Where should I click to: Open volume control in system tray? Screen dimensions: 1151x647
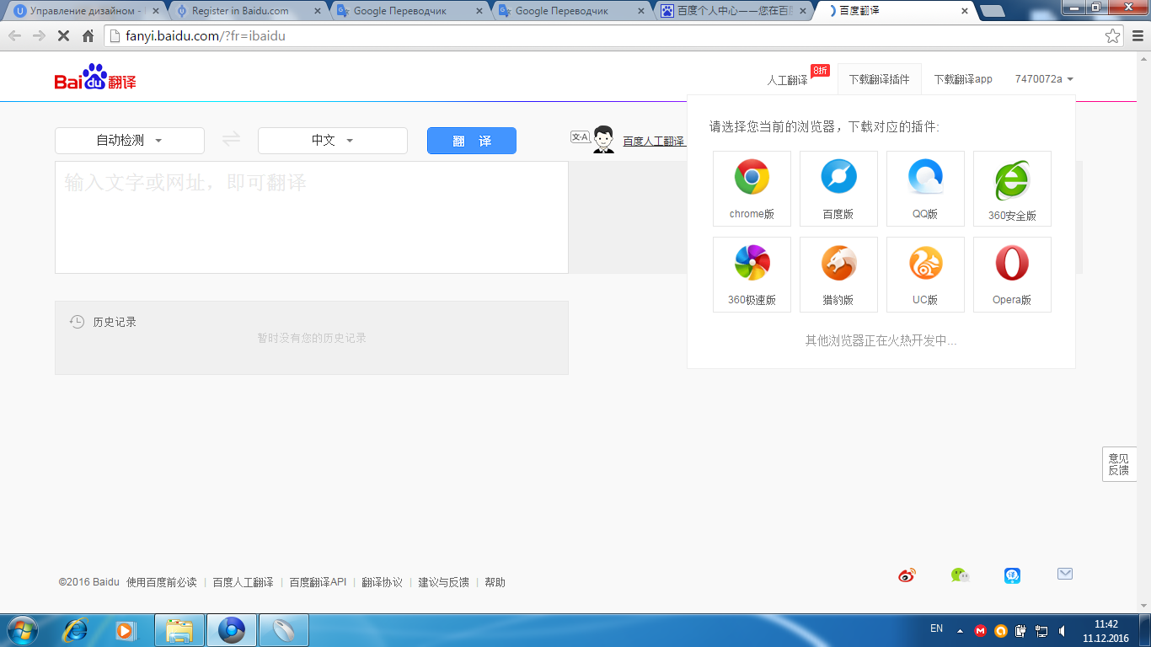tap(1062, 630)
